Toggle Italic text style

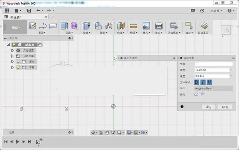coord(203,82)
